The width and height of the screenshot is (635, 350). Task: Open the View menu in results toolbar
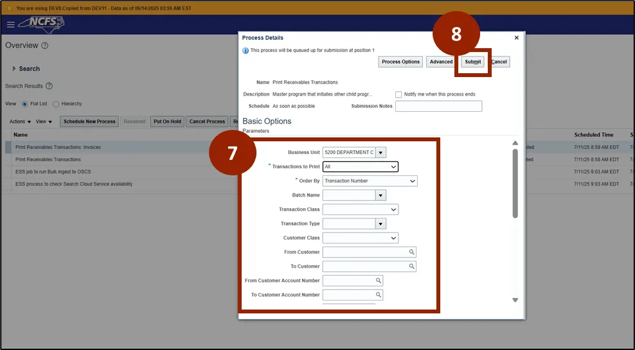44,121
